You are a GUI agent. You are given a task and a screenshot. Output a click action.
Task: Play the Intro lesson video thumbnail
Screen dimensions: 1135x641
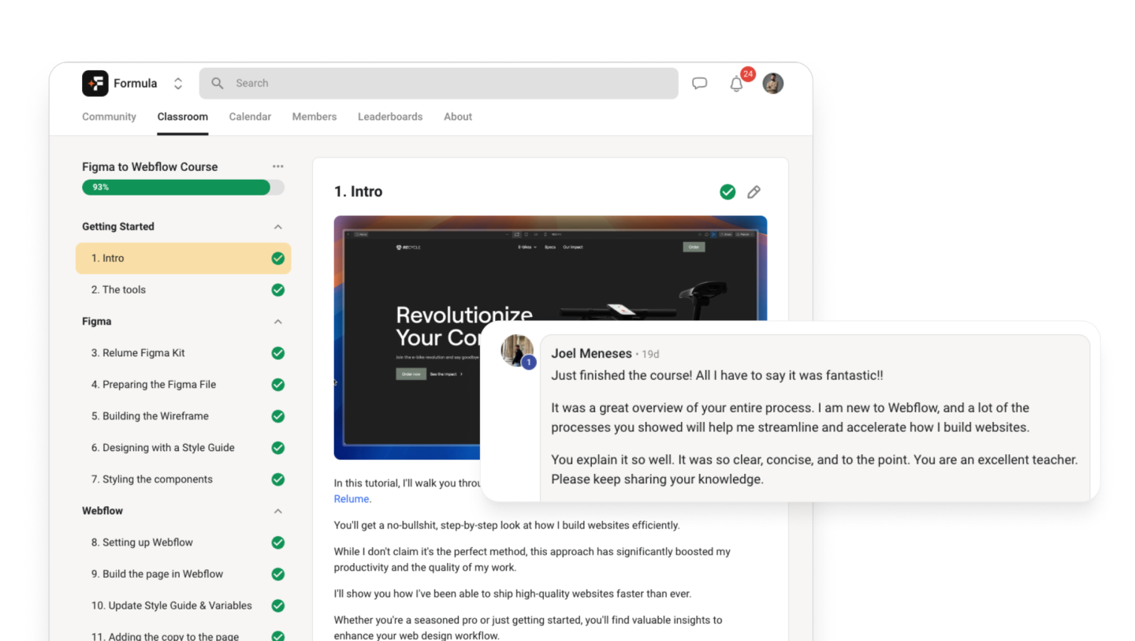pyautogui.click(x=550, y=337)
